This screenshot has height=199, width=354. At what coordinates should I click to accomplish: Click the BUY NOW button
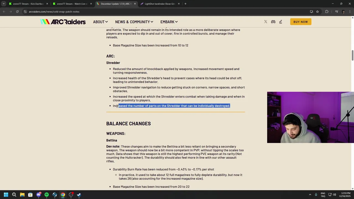[301, 22]
